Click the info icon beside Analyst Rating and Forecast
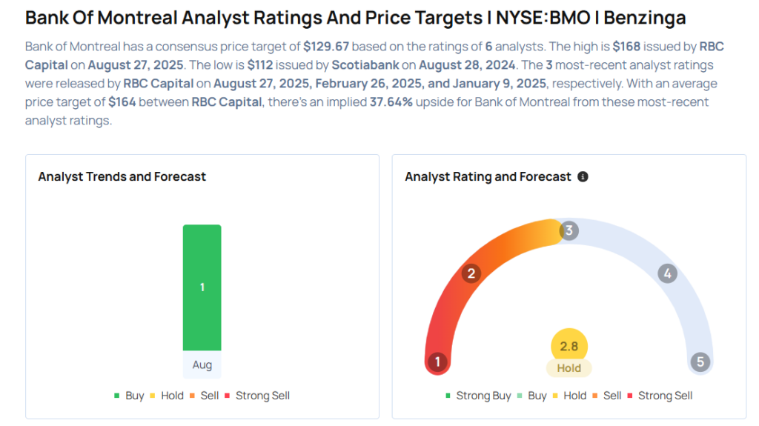 [x=583, y=177]
